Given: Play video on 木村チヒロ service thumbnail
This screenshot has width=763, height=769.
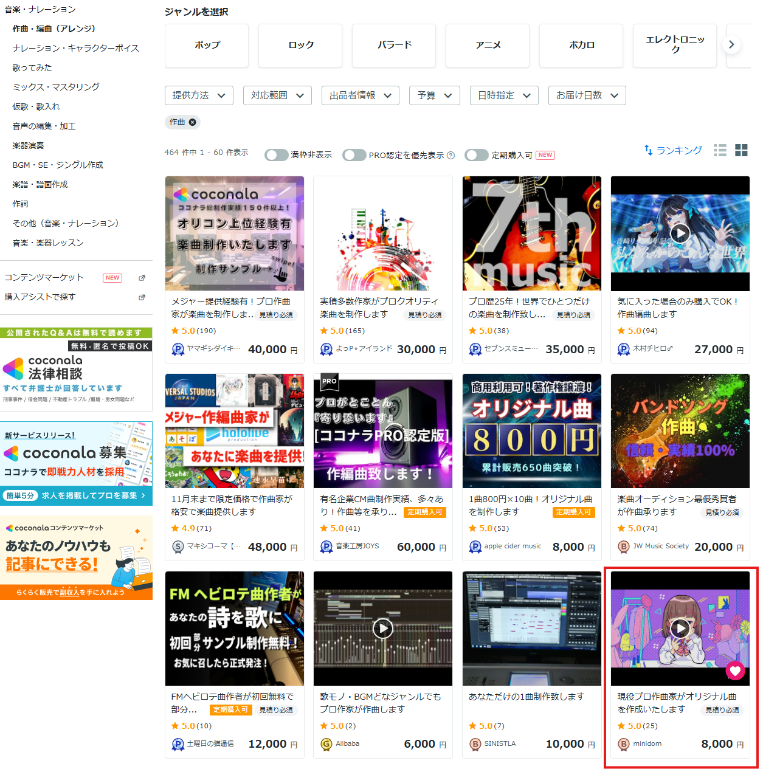Looking at the screenshot, I should [680, 233].
